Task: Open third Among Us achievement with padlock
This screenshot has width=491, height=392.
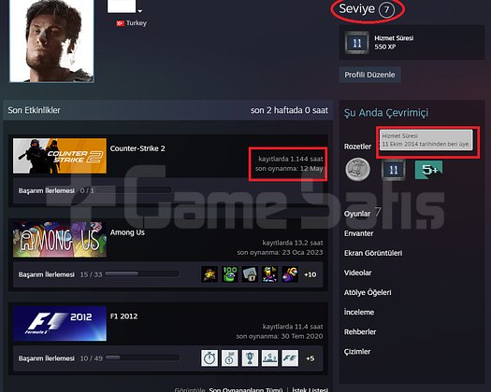Action: coord(250,274)
